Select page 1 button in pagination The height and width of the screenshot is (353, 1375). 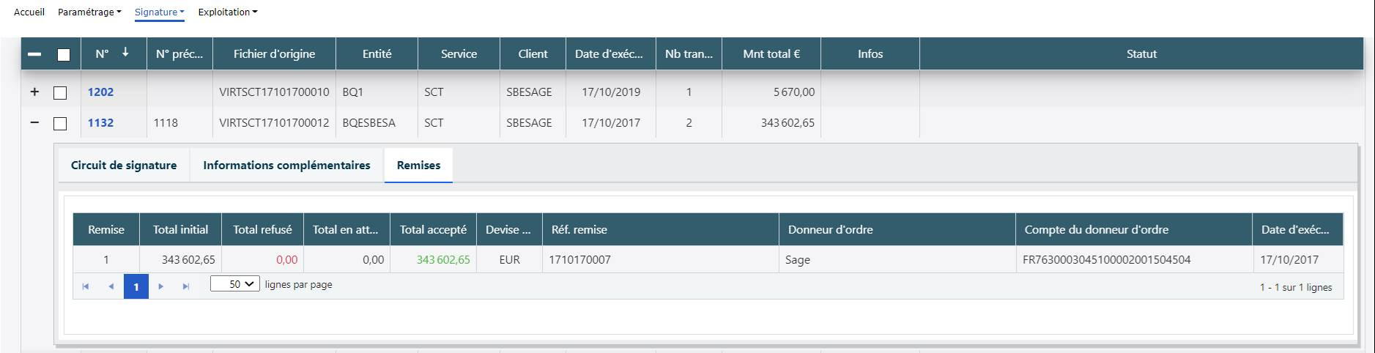[136, 286]
